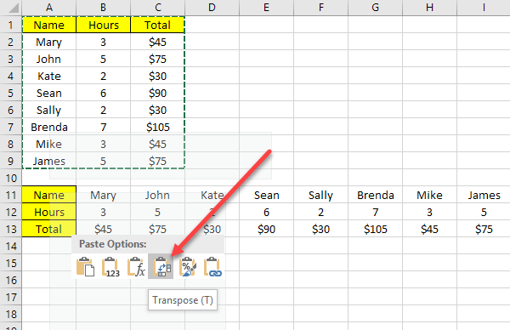Screen dimensions: 510x330
Task: Click the yellow Total cell in row 13
Action: tap(49, 229)
